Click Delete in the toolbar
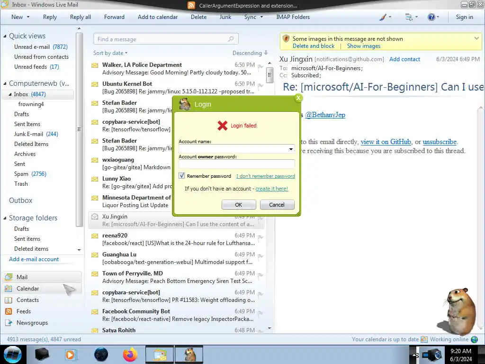Viewport: 485px width, 364px height. 198,17
